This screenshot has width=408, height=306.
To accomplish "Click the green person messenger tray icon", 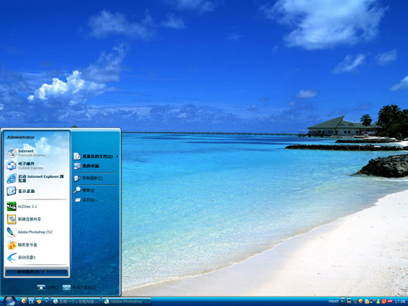I will tap(378, 301).
